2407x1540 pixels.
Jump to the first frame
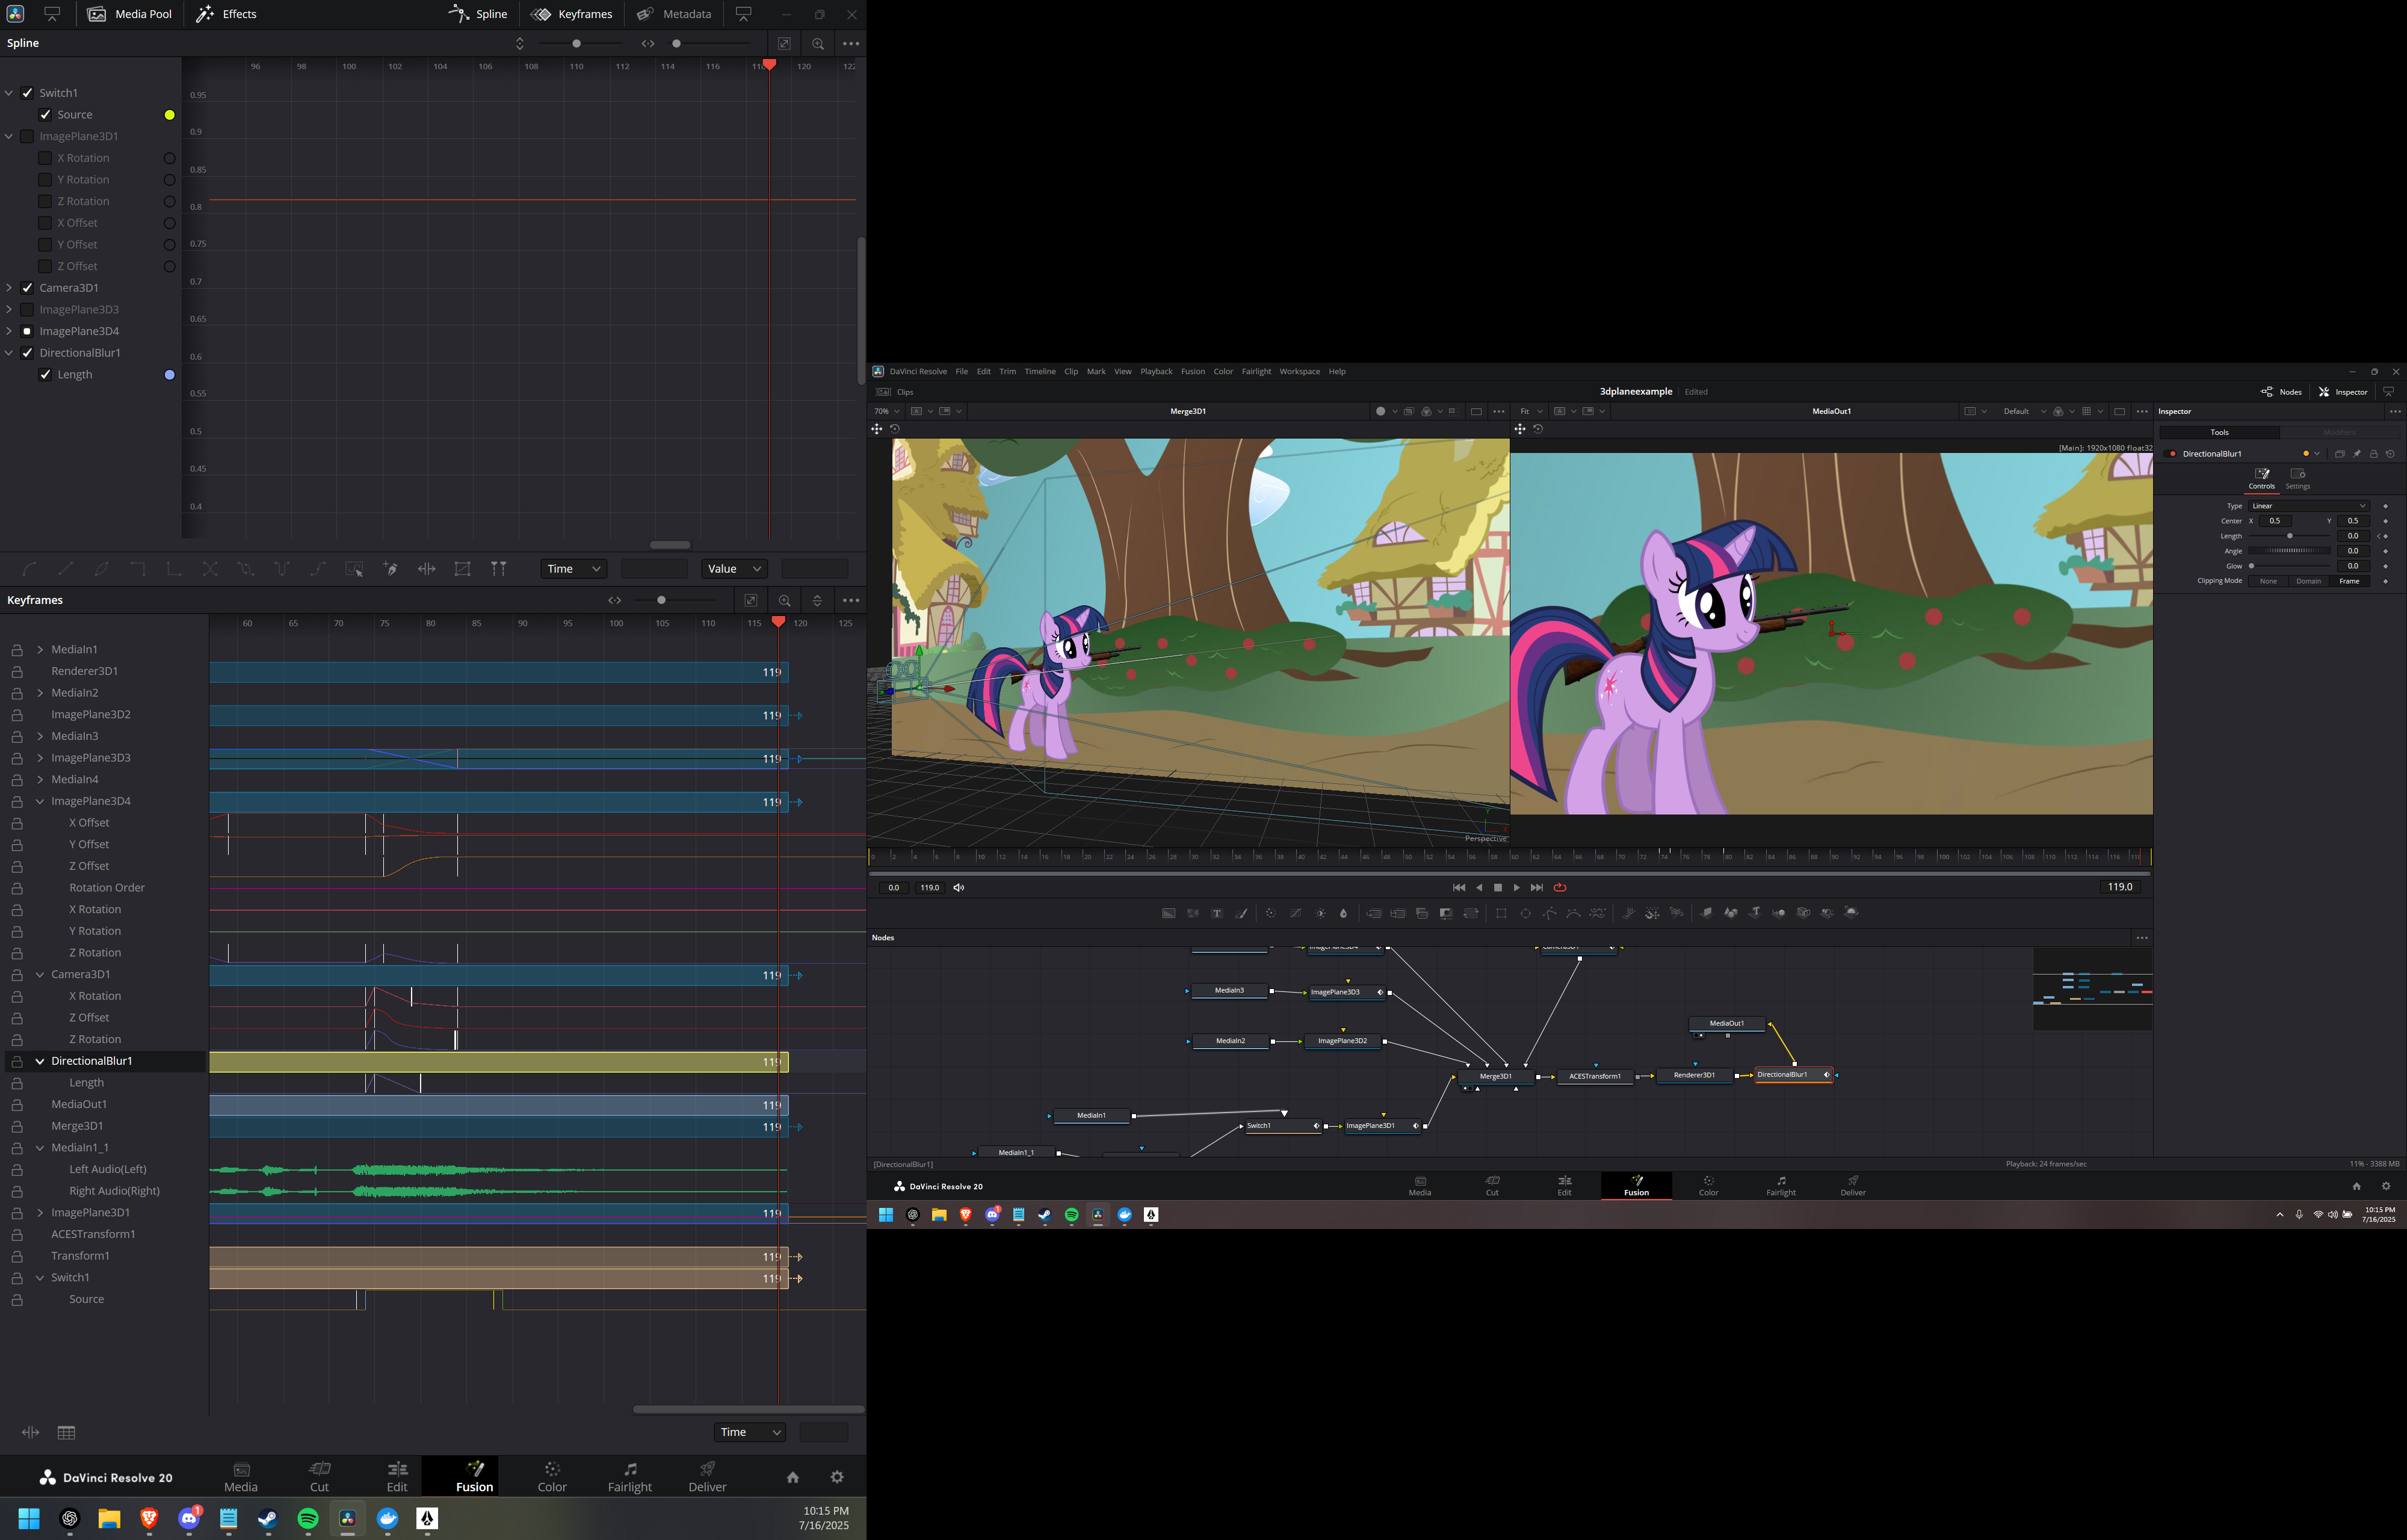pyautogui.click(x=1458, y=887)
